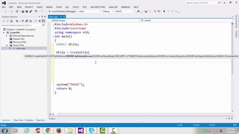Open Internet Explorer from taskbar
The width and height of the screenshot is (239, 134).
click(27, 131)
